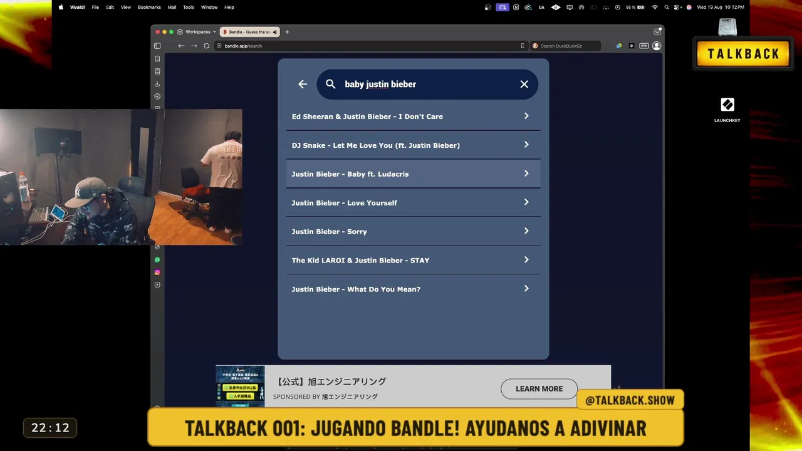Open the Reading List panel in the sidebar
The image size is (802, 451).
[x=157, y=71]
